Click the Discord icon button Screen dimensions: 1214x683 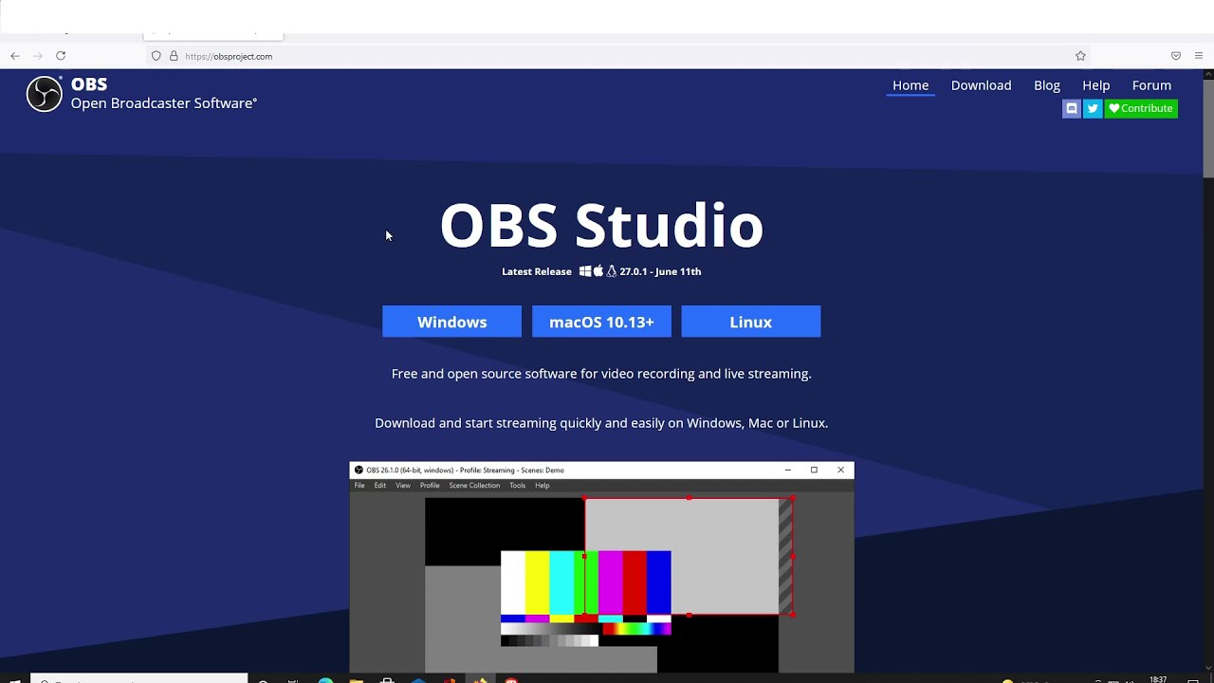[1072, 108]
